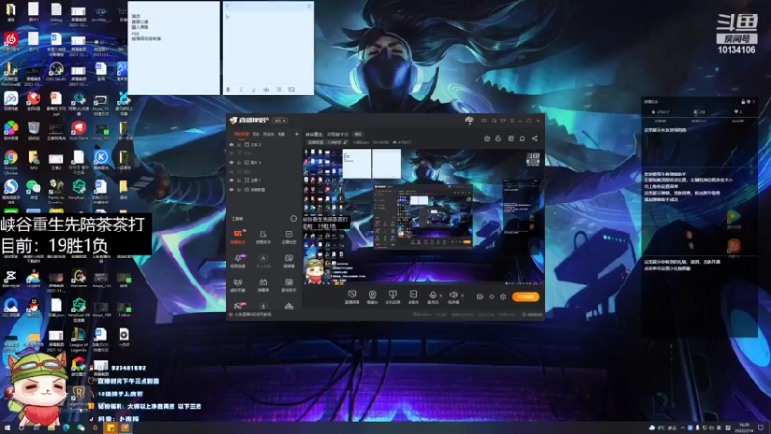Viewport: 771px width, 434px height.
Task: Apply bold in the sticky note toolbar
Action: [x=228, y=90]
